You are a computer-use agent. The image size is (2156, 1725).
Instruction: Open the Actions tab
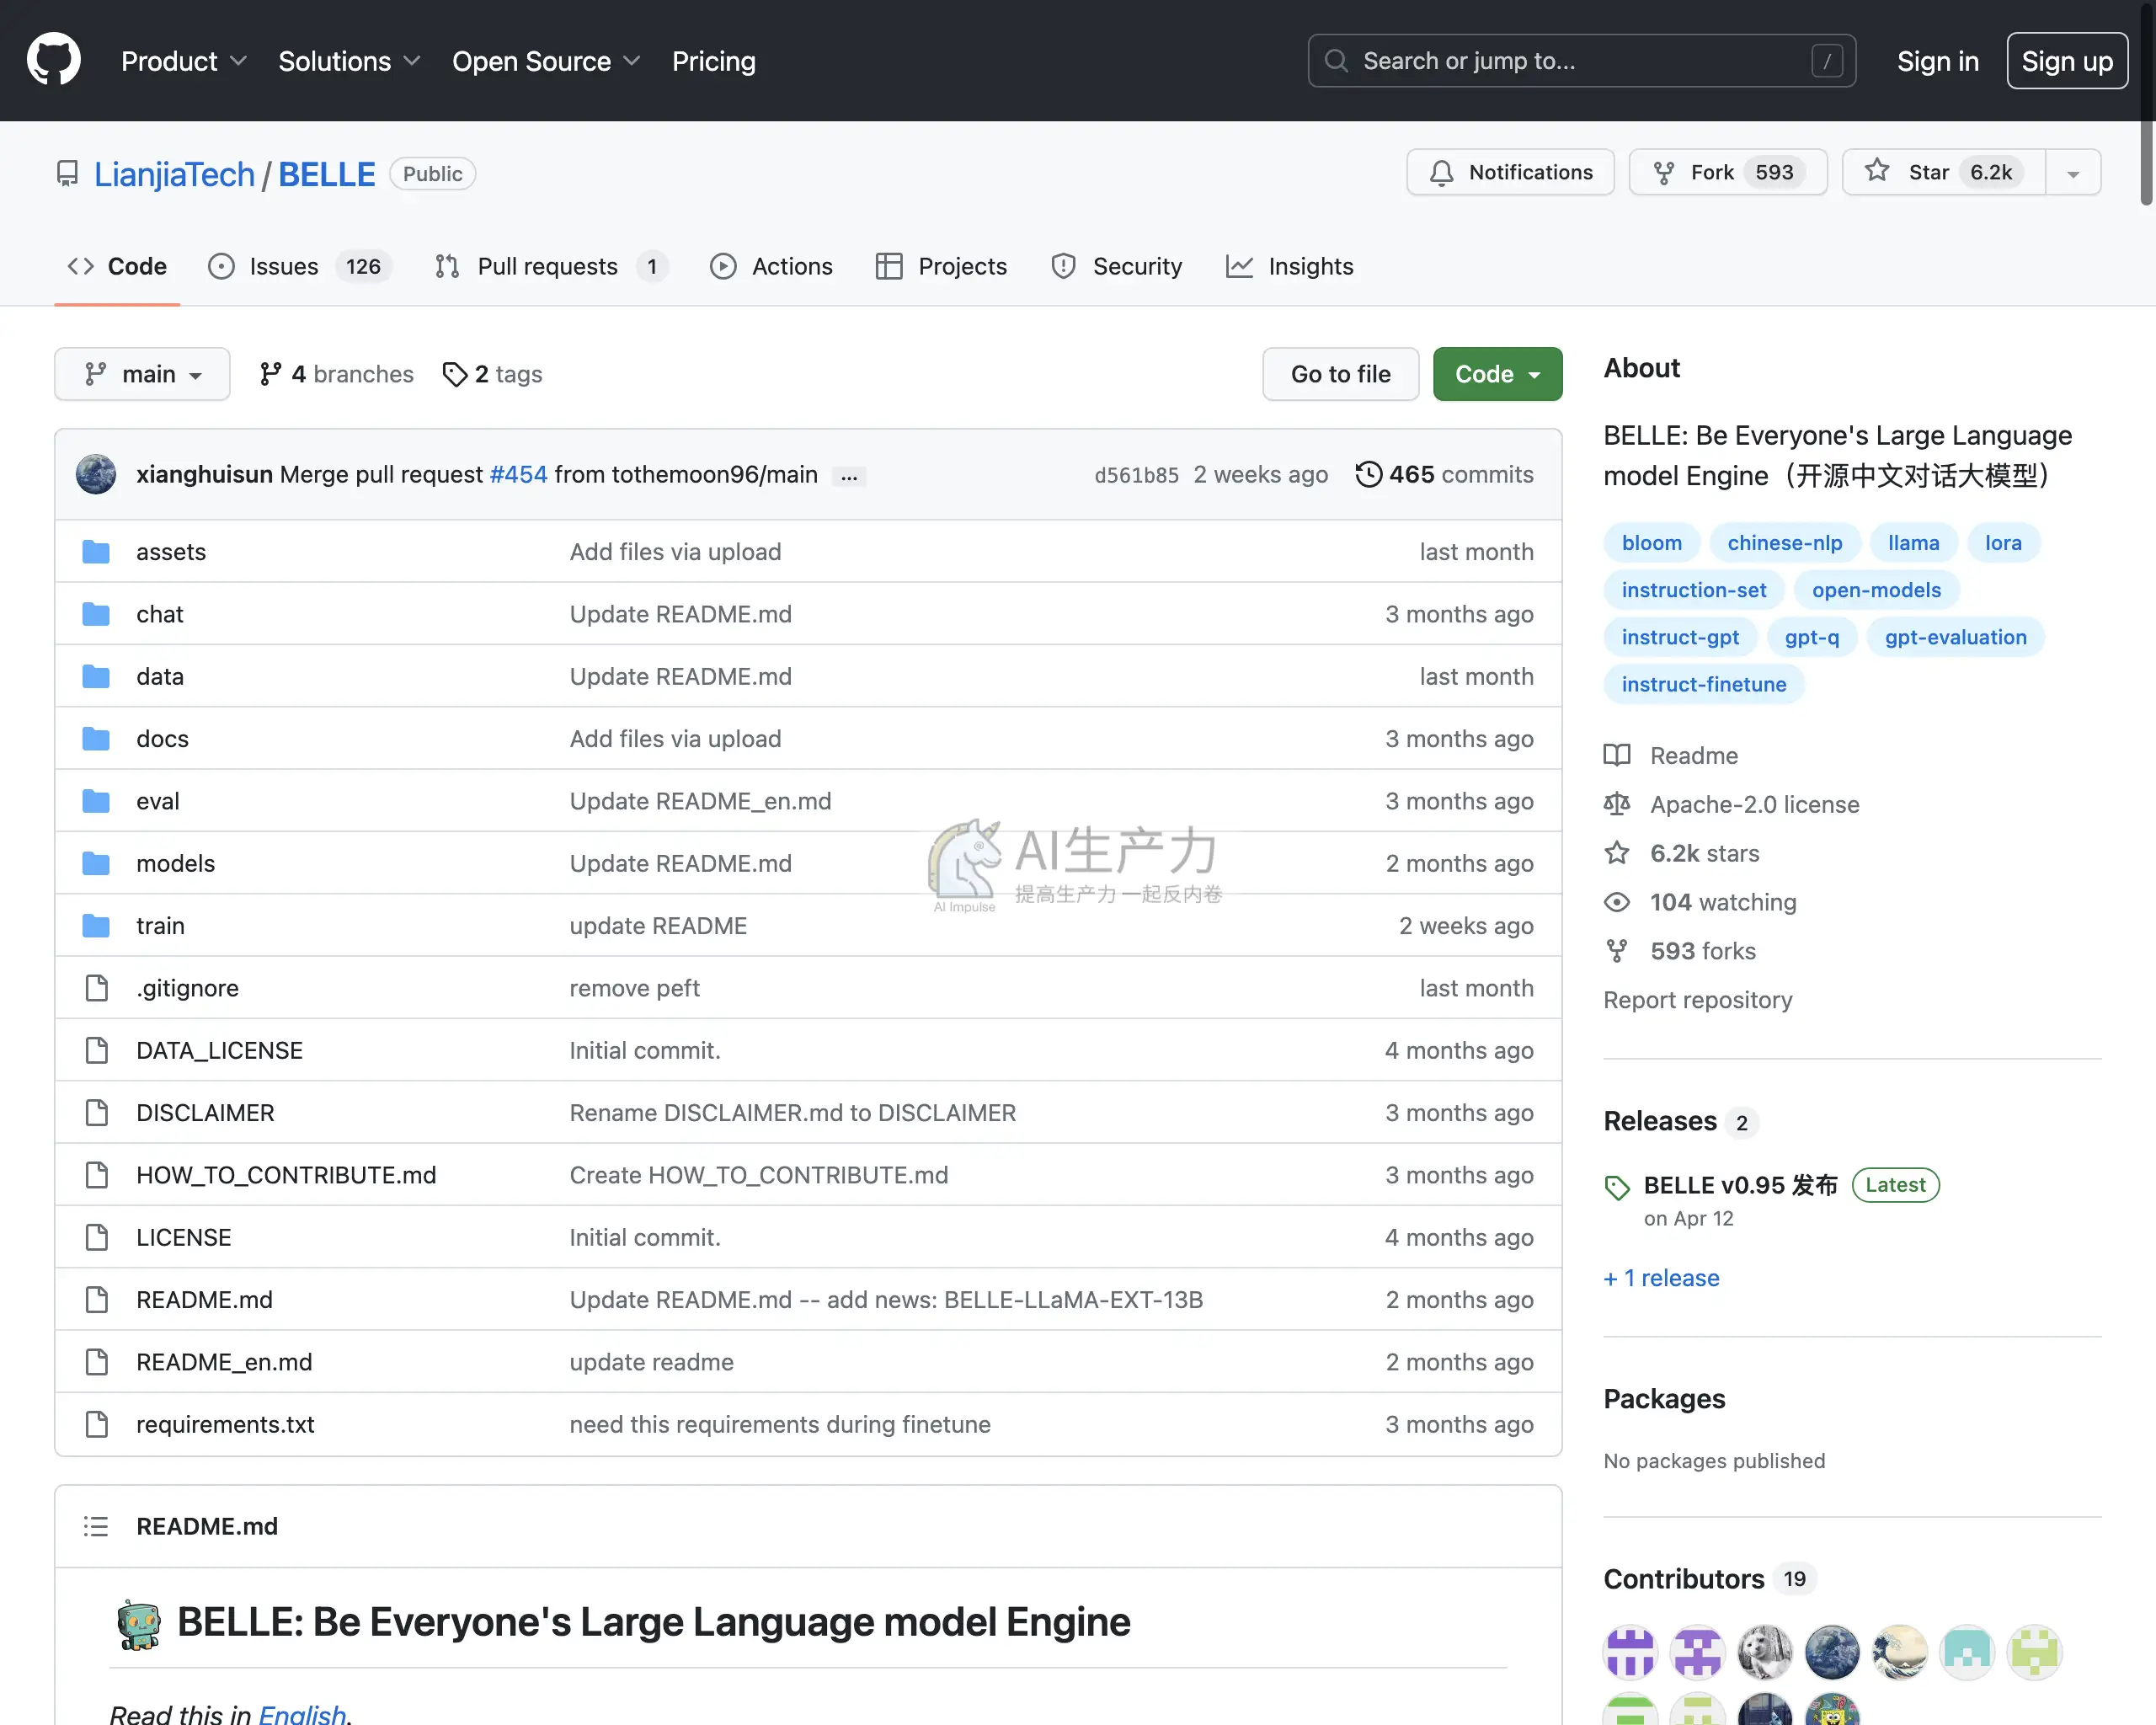pyautogui.click(x=771, y=266)
